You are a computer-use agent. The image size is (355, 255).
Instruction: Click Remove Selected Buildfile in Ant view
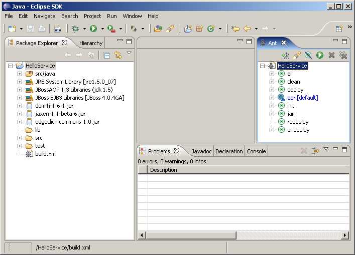[x=331, y=55]
